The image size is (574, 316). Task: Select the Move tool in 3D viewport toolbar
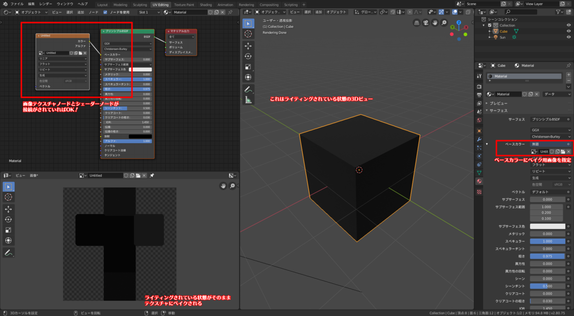(248, 46)
